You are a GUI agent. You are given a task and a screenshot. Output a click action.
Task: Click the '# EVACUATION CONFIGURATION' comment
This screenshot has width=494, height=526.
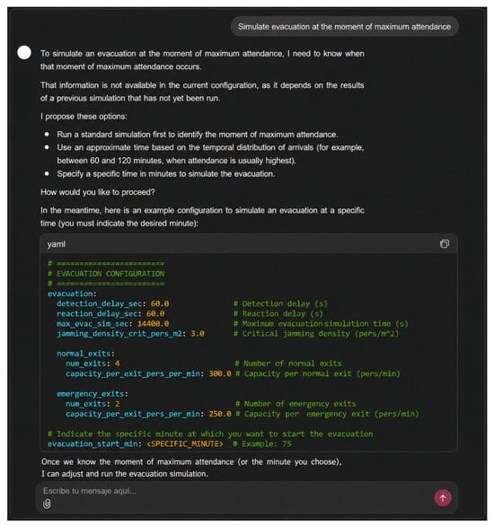(106, 274)
